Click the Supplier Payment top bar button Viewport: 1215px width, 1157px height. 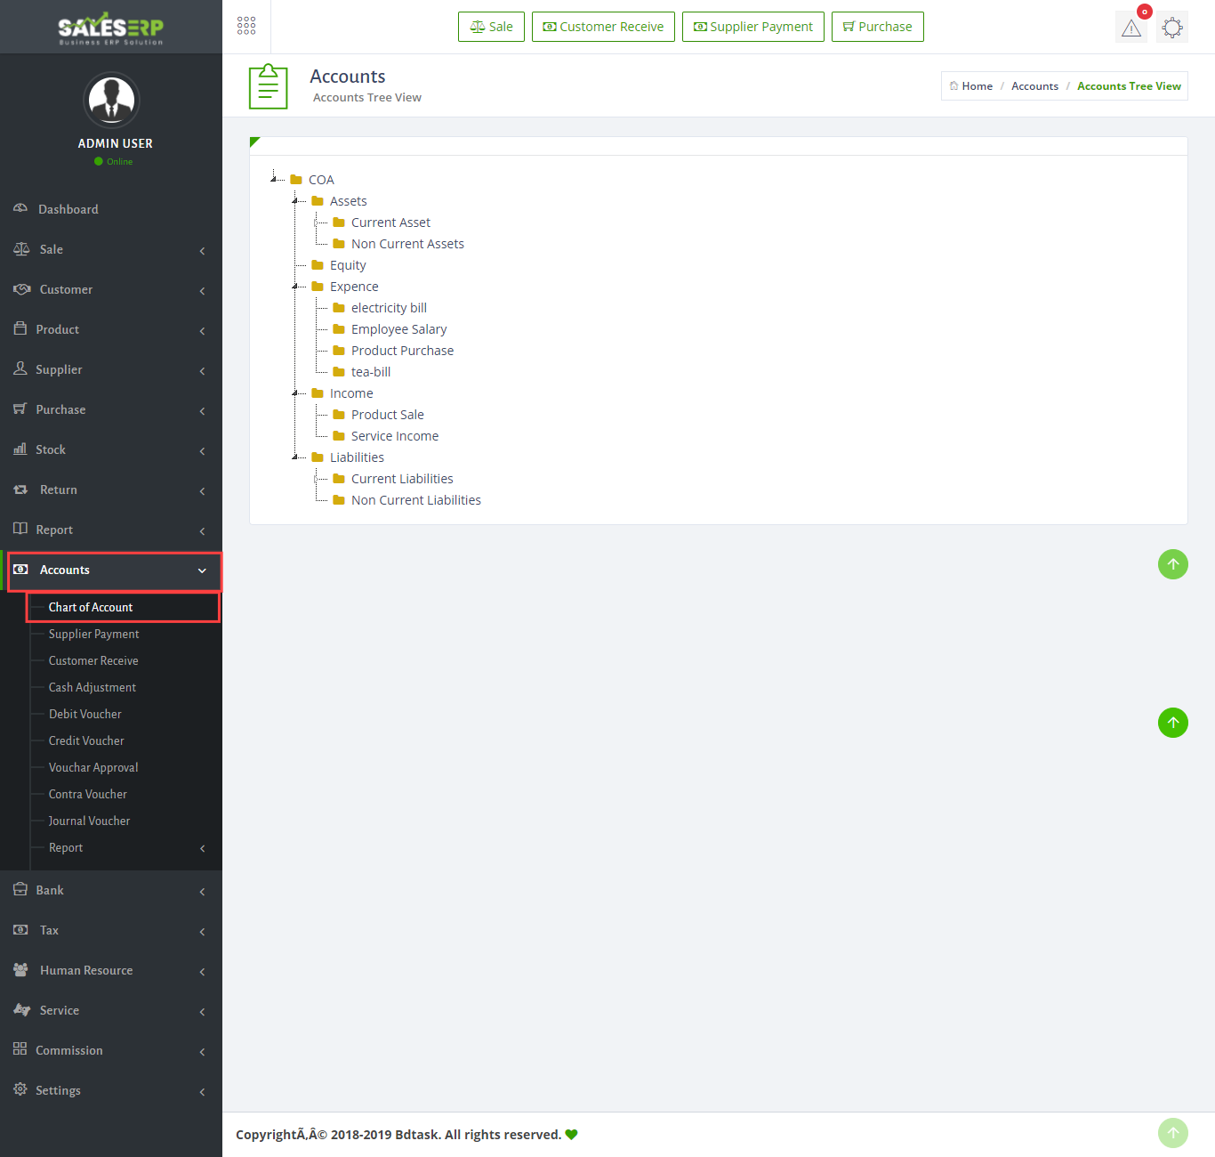tap(752, 27)
